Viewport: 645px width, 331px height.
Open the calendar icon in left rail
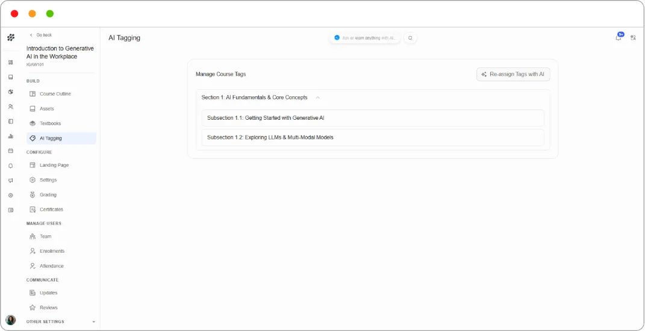click(x=11, y=151)
